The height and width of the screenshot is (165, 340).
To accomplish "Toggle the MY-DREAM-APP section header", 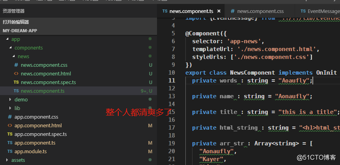I will click(x=78, y=31).
